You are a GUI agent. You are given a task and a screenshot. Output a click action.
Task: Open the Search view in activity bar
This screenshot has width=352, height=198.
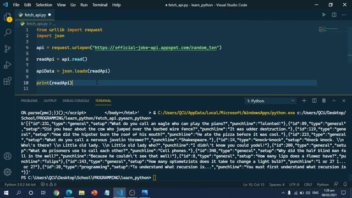click(7, 32)
